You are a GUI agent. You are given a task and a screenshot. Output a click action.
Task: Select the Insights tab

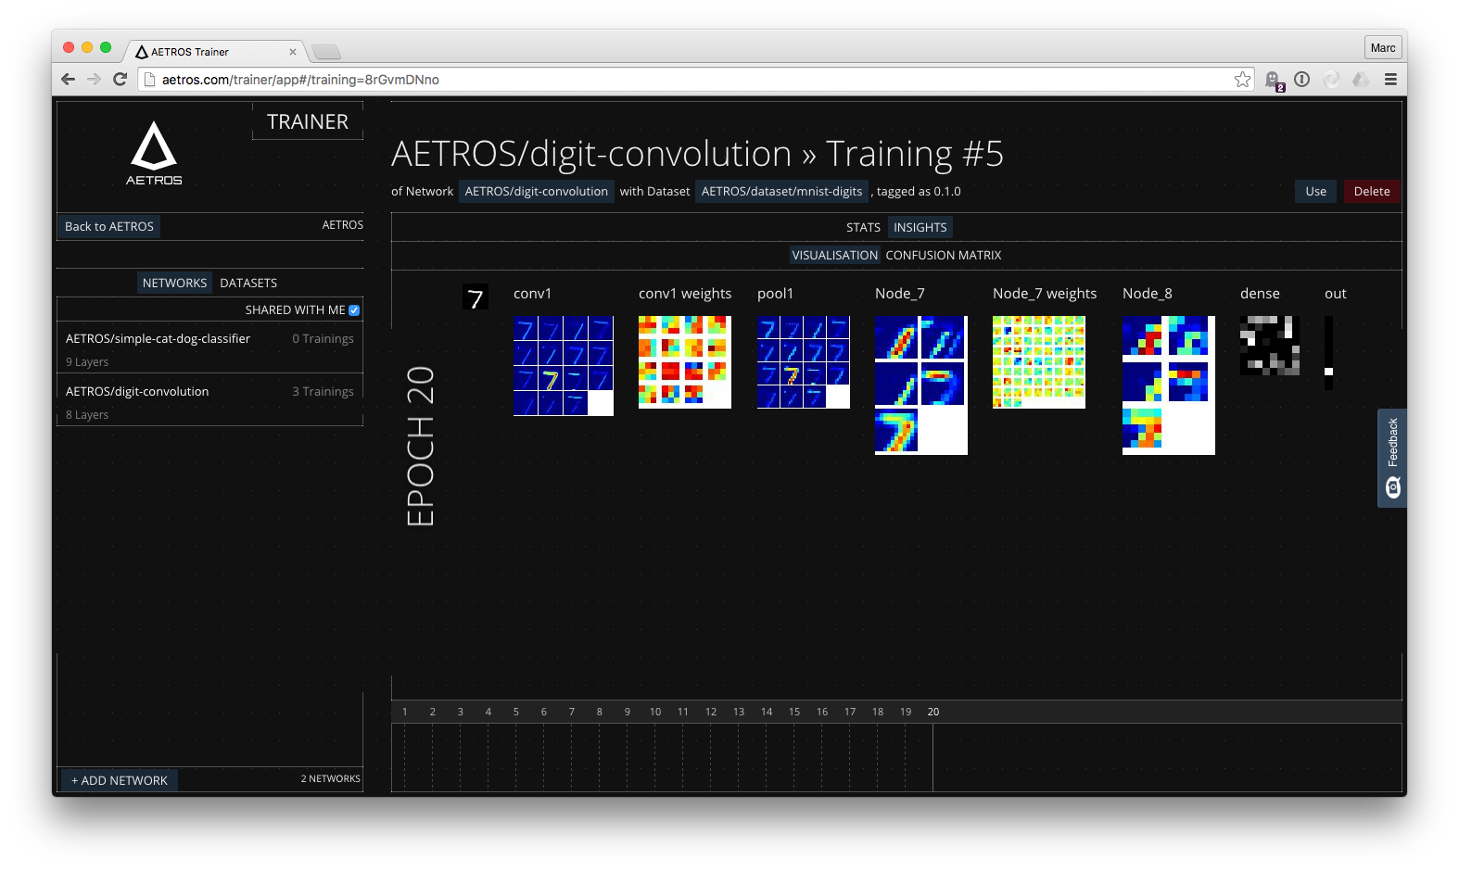pyautogui.click(x=920, y=227)
